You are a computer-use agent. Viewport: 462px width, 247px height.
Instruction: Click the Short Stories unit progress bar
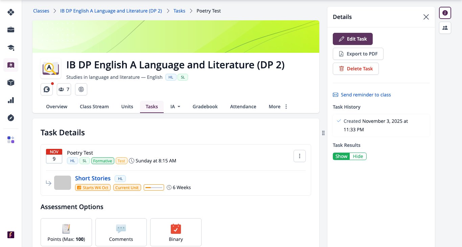click(x=154, y=187)
